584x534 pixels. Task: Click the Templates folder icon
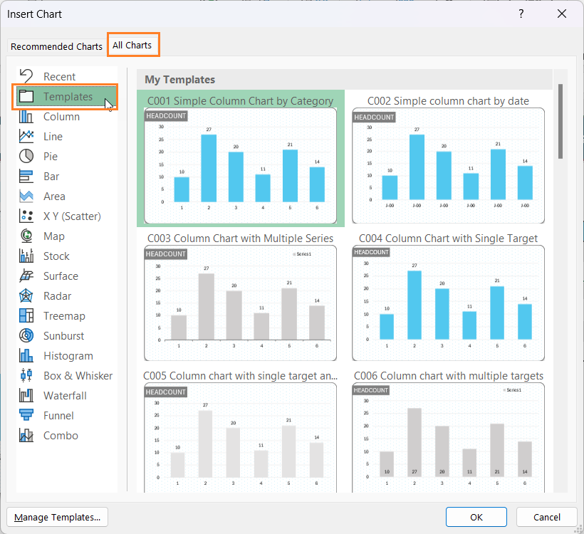click(x=26, y=96)
